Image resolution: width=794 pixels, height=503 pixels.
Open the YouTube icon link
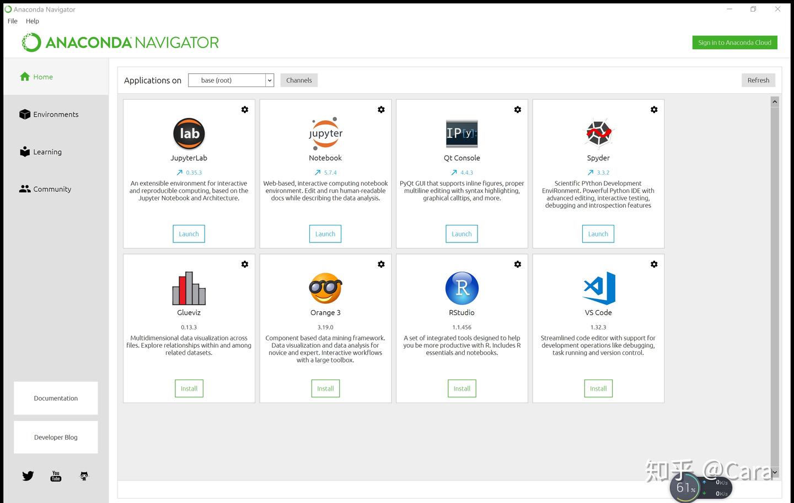56,476
